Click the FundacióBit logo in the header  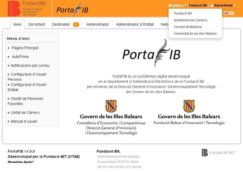(27, 9)
